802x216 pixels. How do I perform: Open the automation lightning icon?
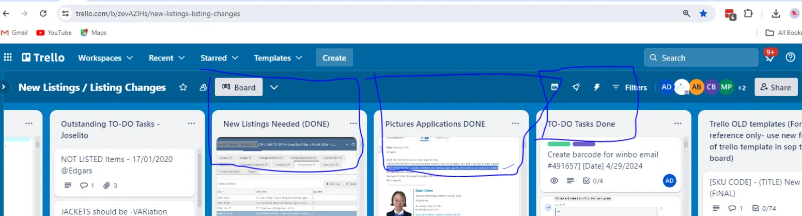pos(597,87)
